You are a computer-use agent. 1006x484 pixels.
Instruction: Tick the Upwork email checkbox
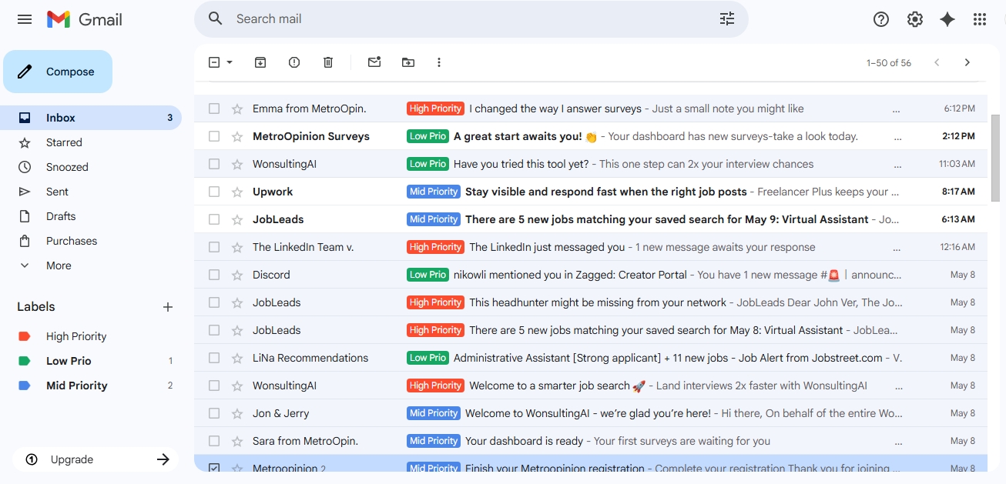pyautogui.click(x=214, y=192)
